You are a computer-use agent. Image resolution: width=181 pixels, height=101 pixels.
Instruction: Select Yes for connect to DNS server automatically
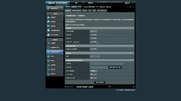(x=91, y=49)
